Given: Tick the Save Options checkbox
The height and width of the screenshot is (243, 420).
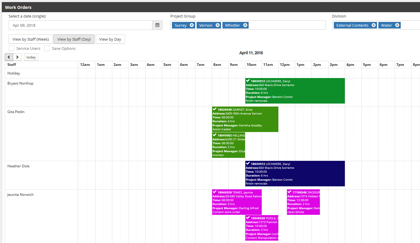Looking at the screenshot, I should tap(47, 48).
